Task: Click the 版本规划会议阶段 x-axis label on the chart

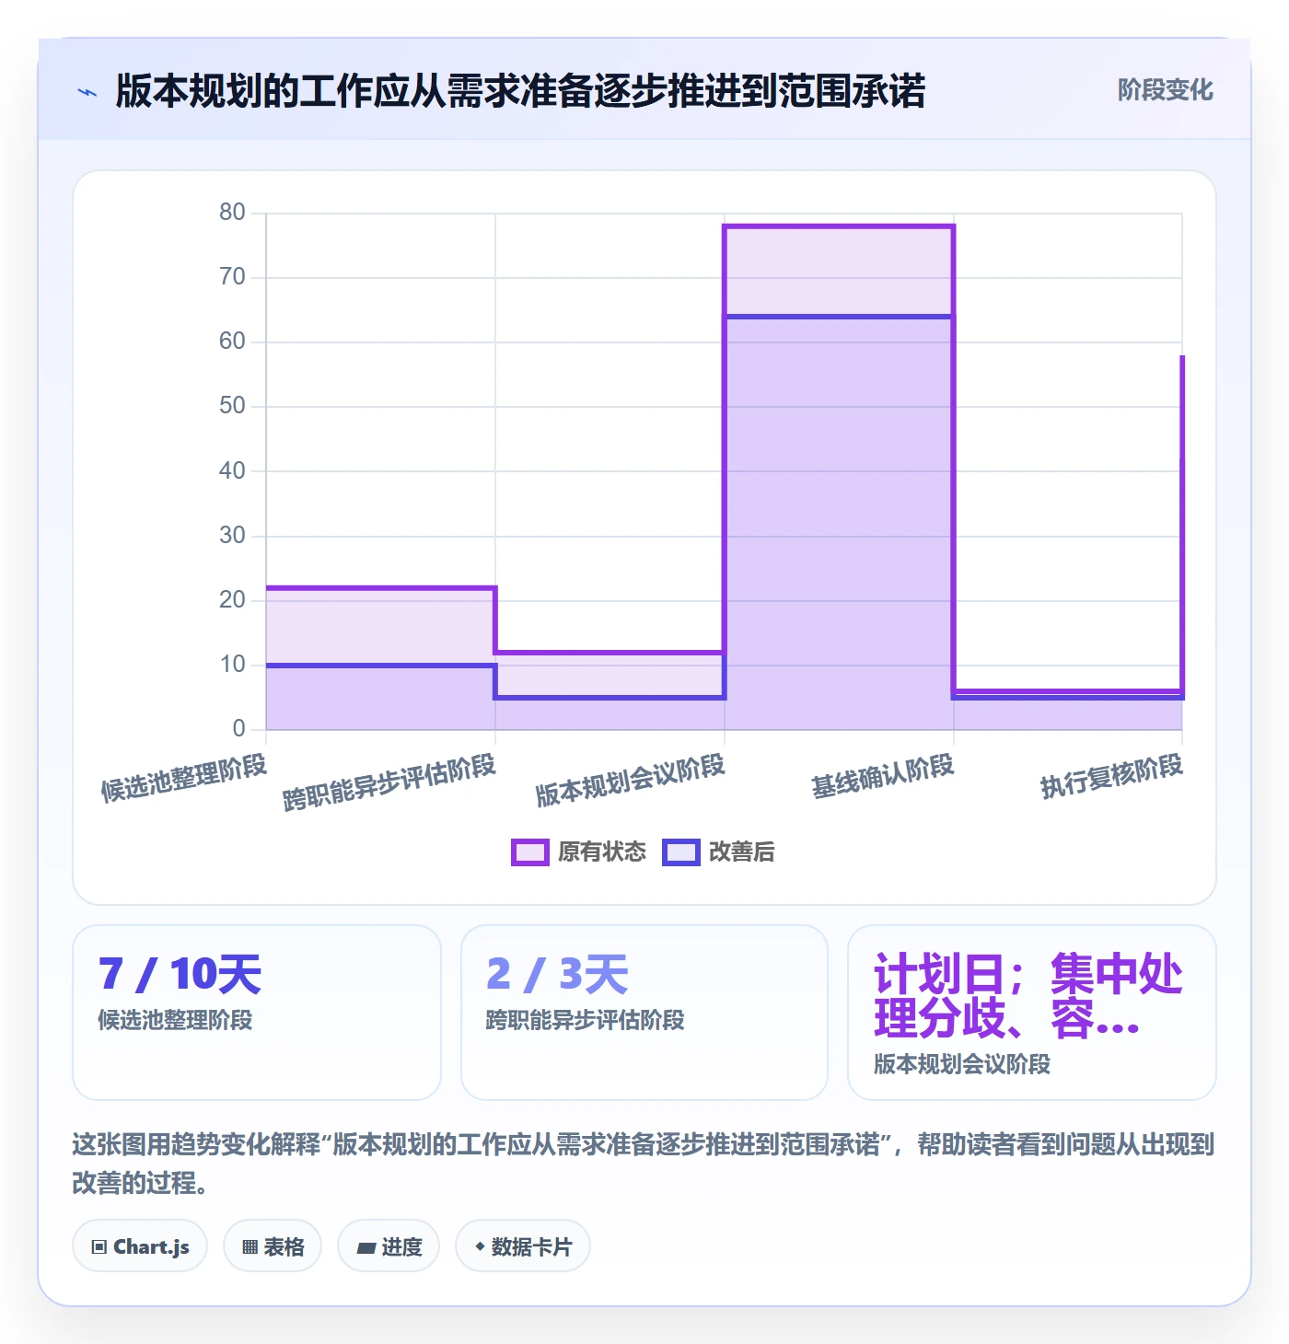Action: pos(631,781)
